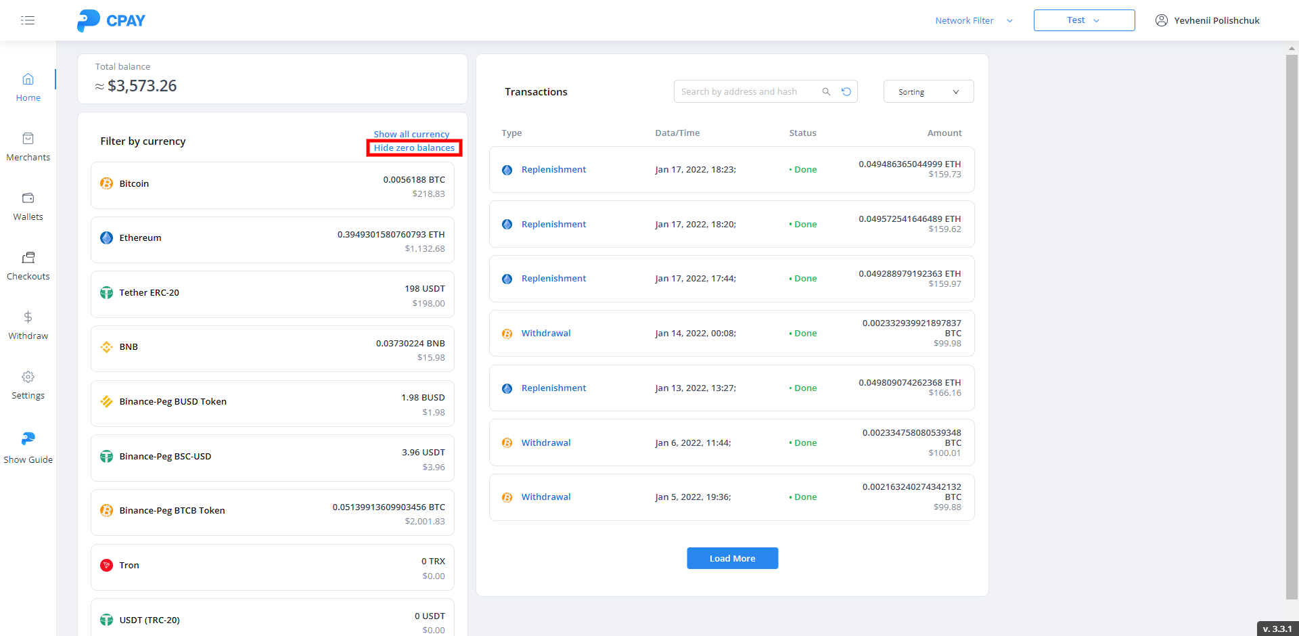The image size is (1299, 636).
Task: Toggle Hide zero balances
Action: (414, 148)
